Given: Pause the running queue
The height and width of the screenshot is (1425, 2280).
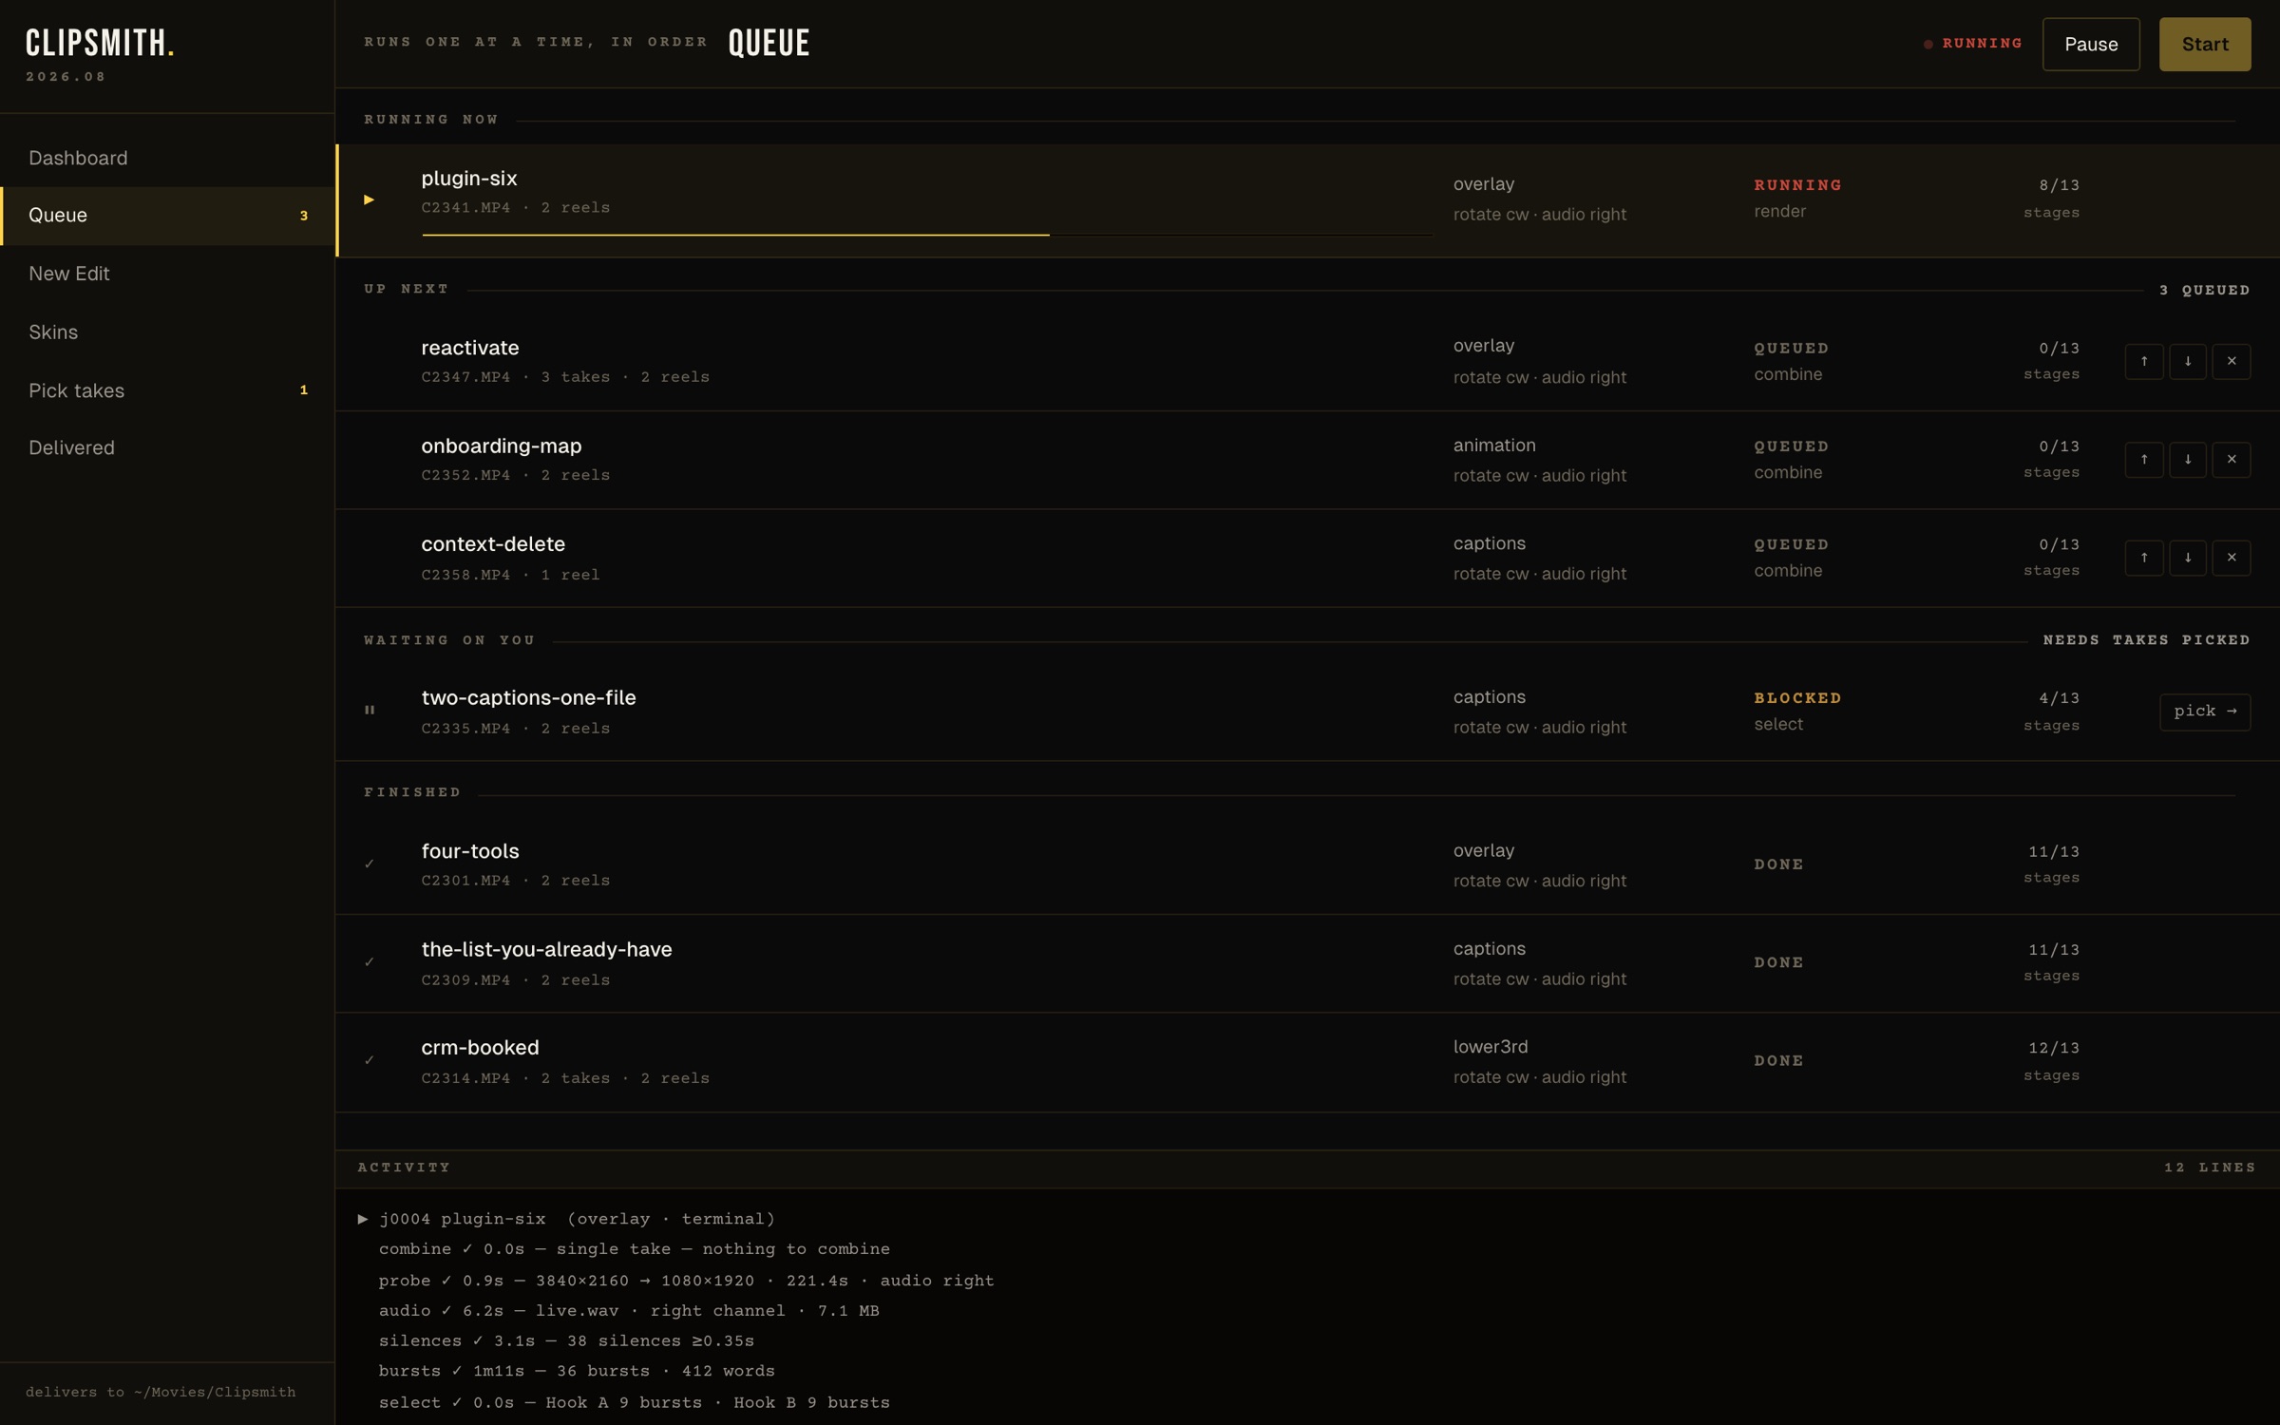Looking at the screenshot, I should pos(2091,45).
